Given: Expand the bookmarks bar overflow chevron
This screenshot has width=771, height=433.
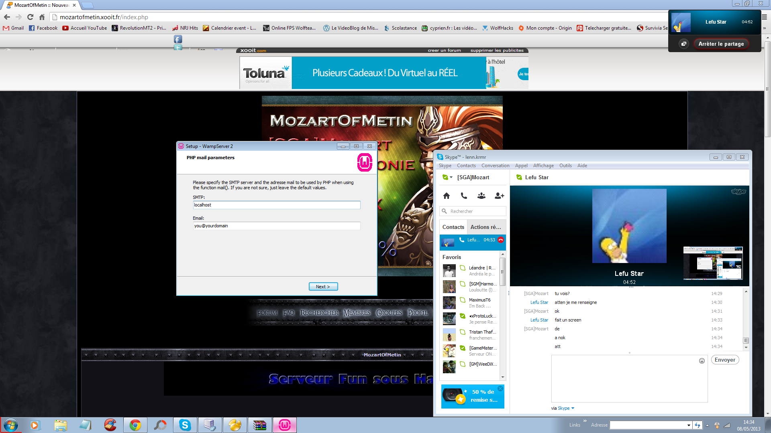Looking at the screenshot, I should 764,28.
